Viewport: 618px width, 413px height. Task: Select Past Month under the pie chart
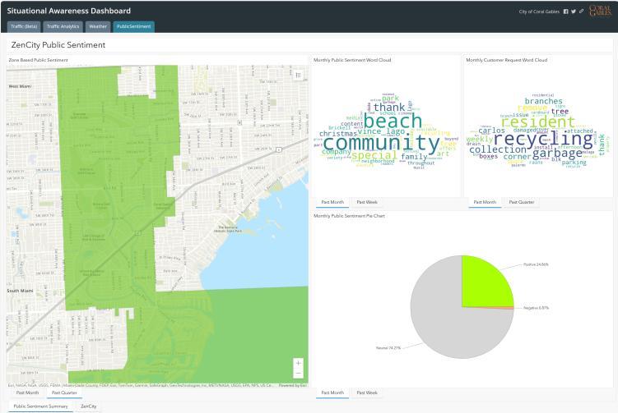332,392
